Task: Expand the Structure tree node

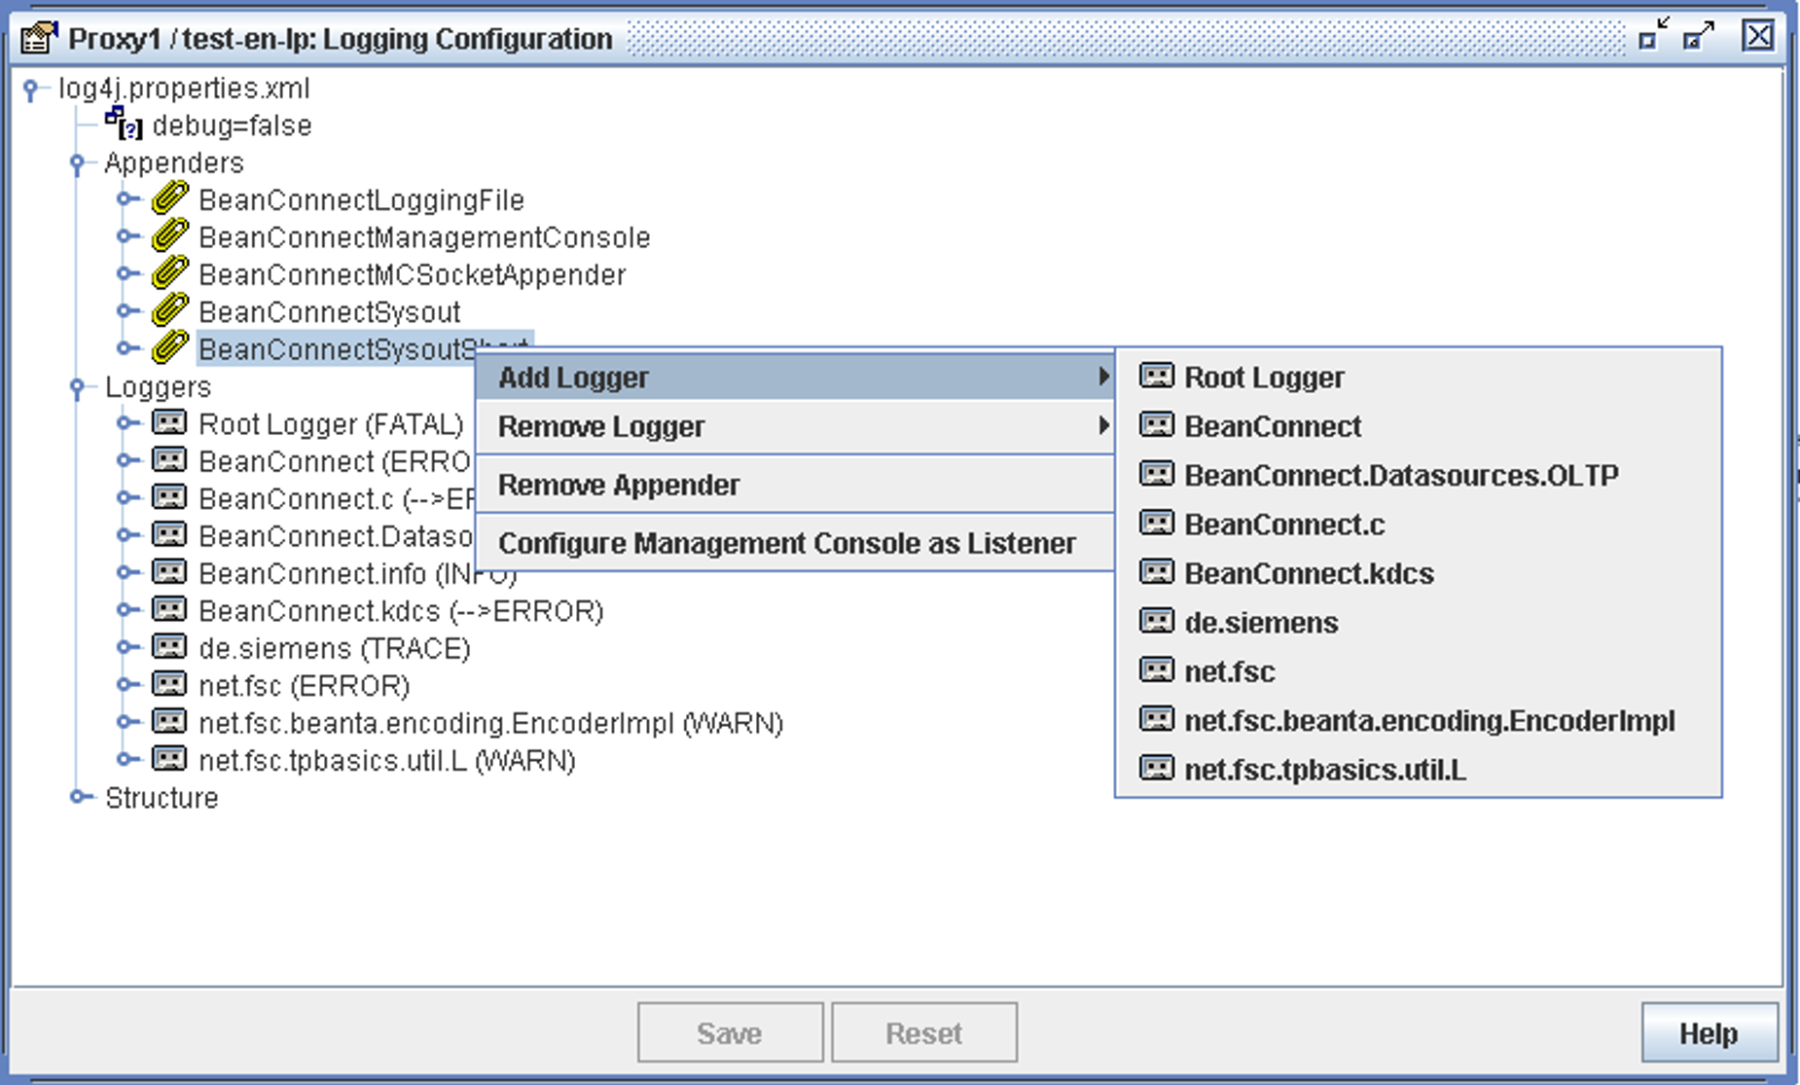Action: click(x=82, y=797)
